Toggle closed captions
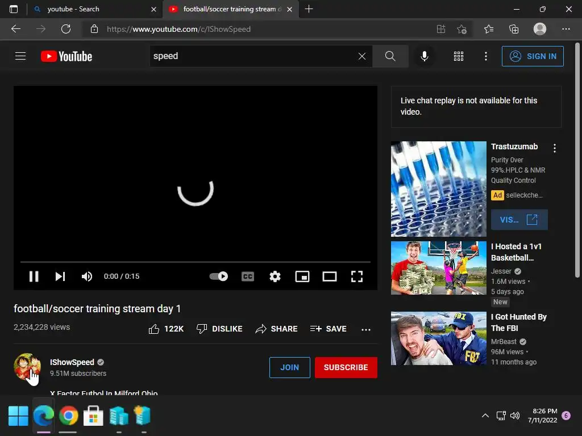582x436 pixels. point(248,276)
